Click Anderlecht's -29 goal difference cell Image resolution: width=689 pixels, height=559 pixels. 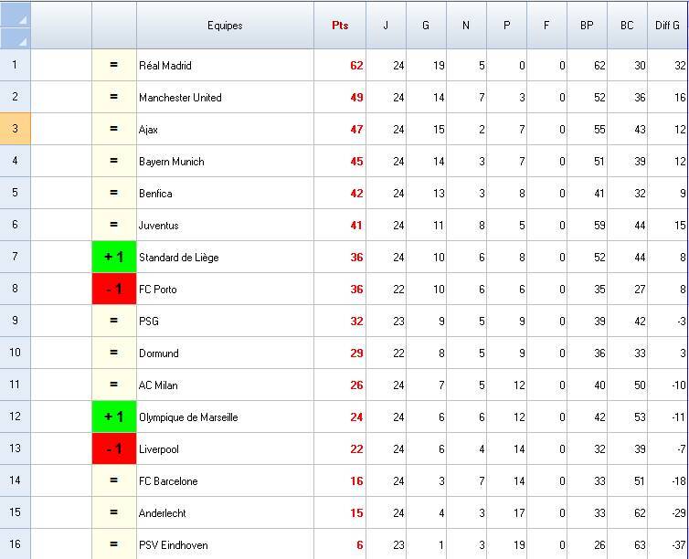pos(668,512)
